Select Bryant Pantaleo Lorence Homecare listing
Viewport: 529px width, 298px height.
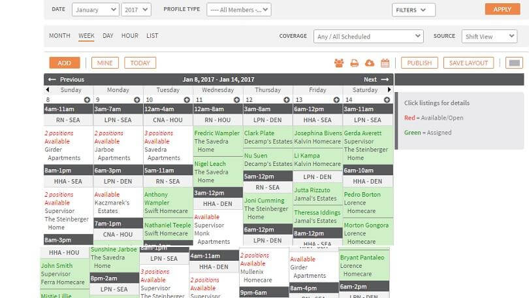[364, 265]
